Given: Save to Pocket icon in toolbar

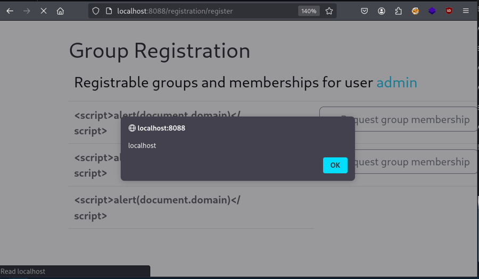Looking at the screenshot, I should [x=365, y=11].
